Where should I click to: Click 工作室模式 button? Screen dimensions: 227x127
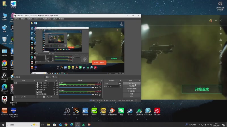click(x=132, y=91)
